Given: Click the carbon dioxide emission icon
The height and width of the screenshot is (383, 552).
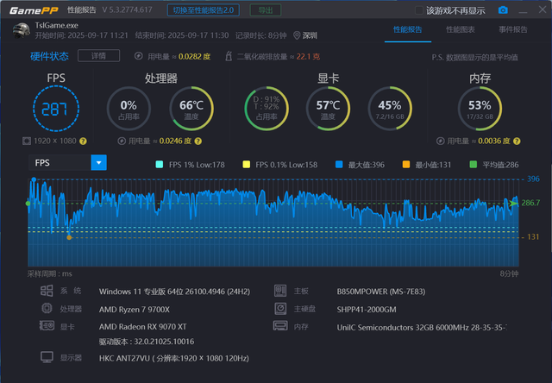Looking at the screenshot, I should pos(229,56).
